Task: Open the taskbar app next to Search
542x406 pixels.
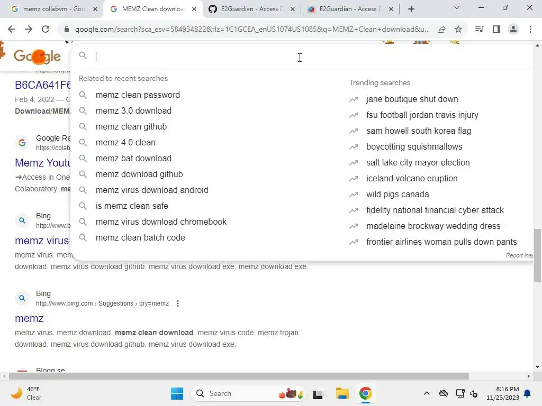Action: [x=318, y=393]
